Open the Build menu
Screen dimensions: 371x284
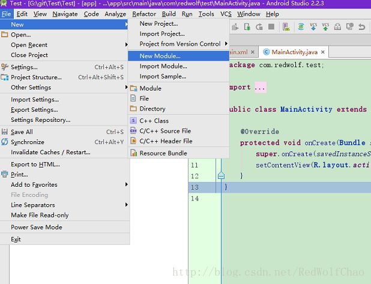click(x=169, y=14)
